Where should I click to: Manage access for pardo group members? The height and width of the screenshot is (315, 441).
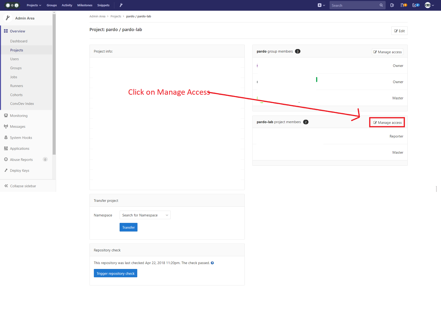388,52
